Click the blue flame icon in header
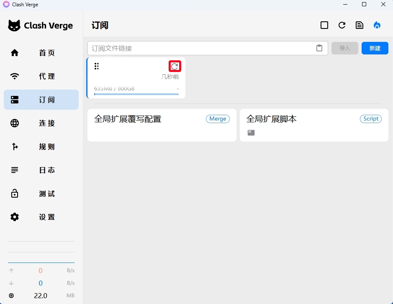The width and height of the screenshot is (393, 304). click(x=377, y=25)
